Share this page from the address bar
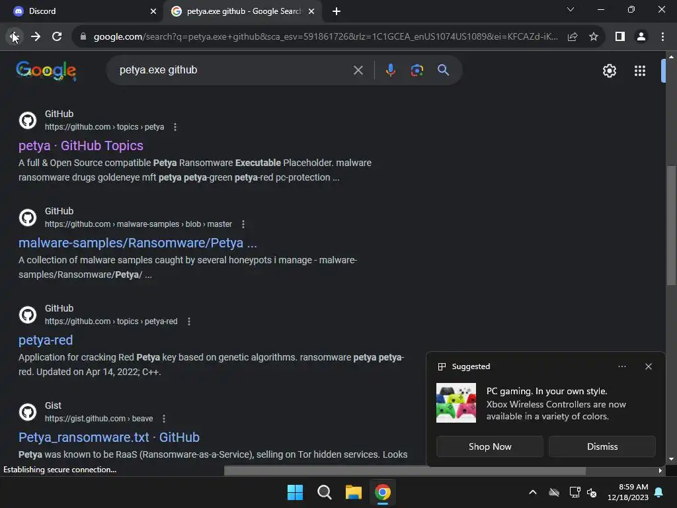Screen dimensions: 677x508 coord(573,37)
